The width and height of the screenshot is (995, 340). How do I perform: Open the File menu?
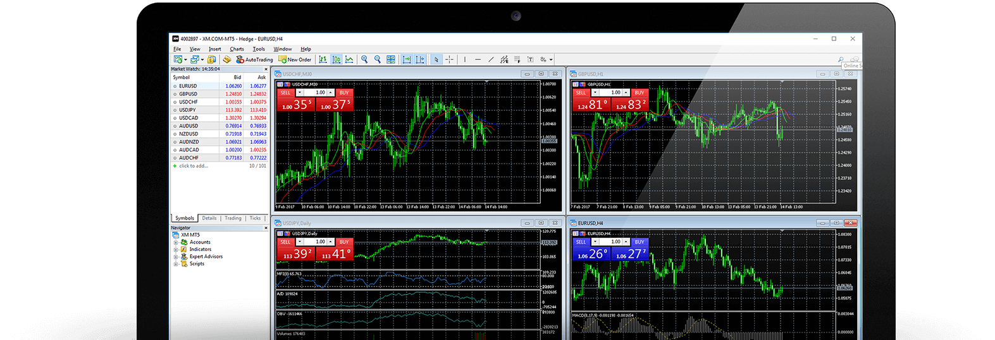pos(177,49)
